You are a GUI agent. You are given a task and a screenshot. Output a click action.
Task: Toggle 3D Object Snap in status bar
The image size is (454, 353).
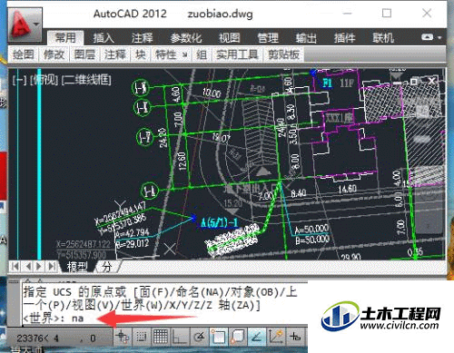(237, 337)
